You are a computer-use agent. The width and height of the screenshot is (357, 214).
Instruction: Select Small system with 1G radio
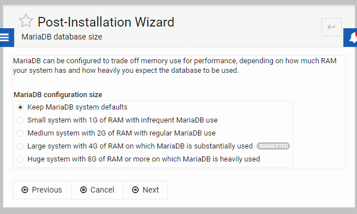point(20,120)
